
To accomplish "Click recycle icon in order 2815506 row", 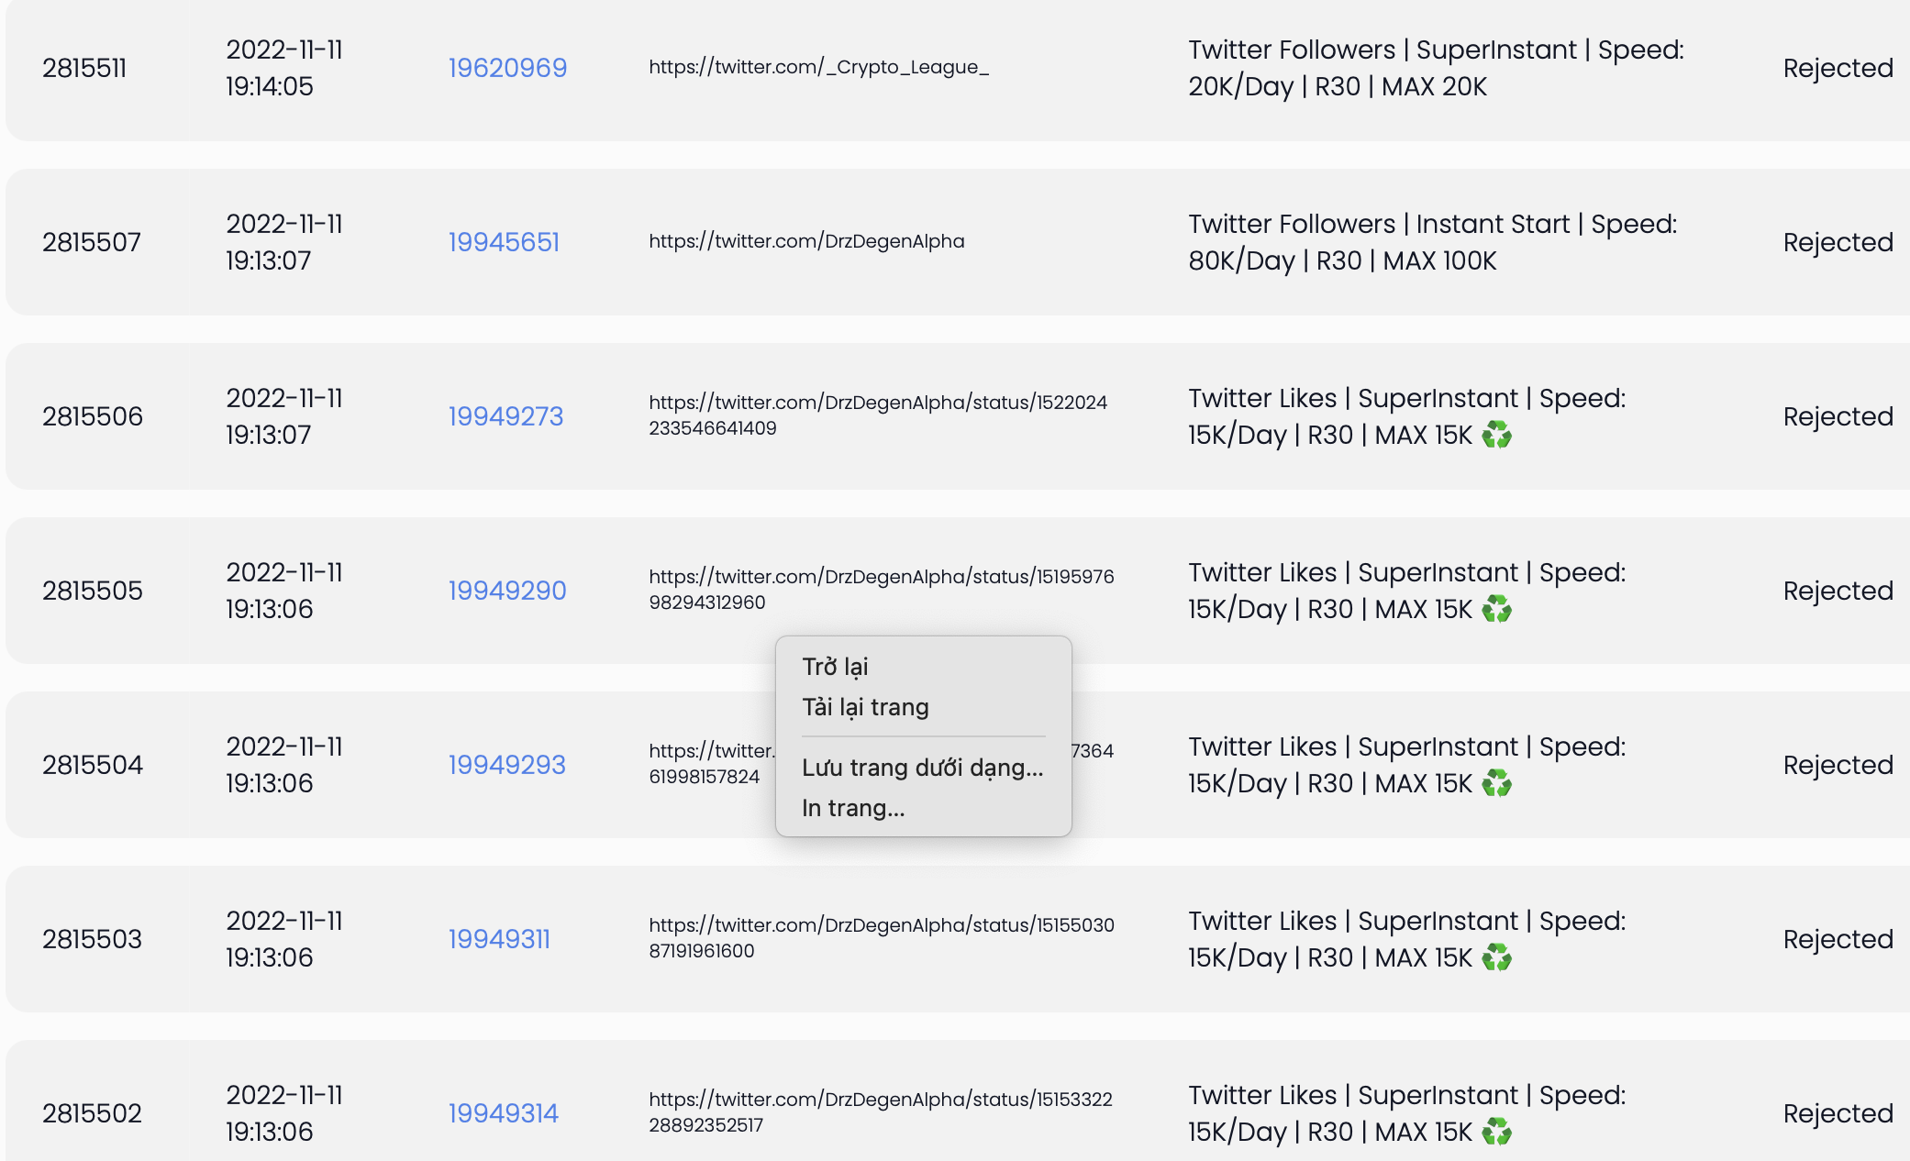I will pyautogui.click(x=1496, y=435).
